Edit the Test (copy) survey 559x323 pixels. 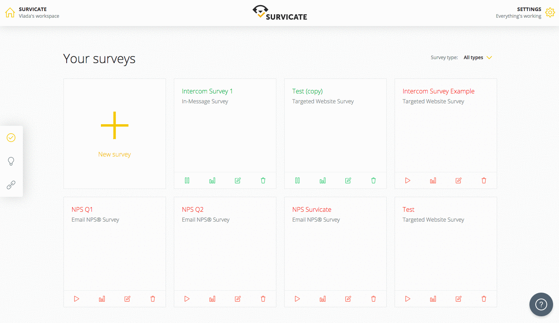[348, 181]
